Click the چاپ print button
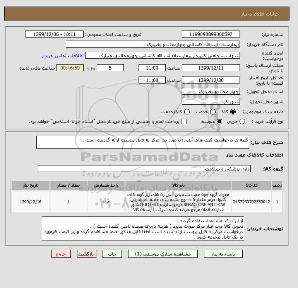This screenshot has height=288, width=298. (112, 254)
